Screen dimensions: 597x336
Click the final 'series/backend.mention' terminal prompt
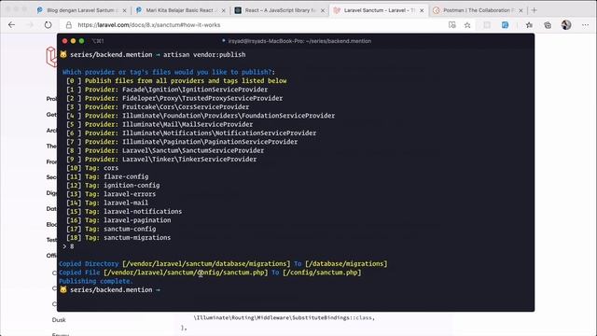(111, 290)
